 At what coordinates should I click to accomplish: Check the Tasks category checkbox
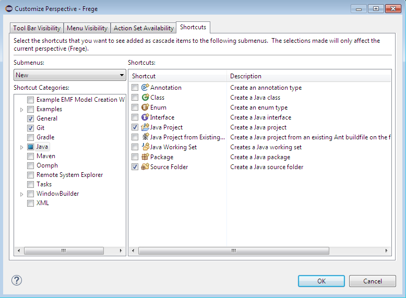pyautogui.click(x=30, y=184)
